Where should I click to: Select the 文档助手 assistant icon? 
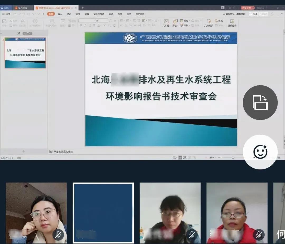coord(209,23)
